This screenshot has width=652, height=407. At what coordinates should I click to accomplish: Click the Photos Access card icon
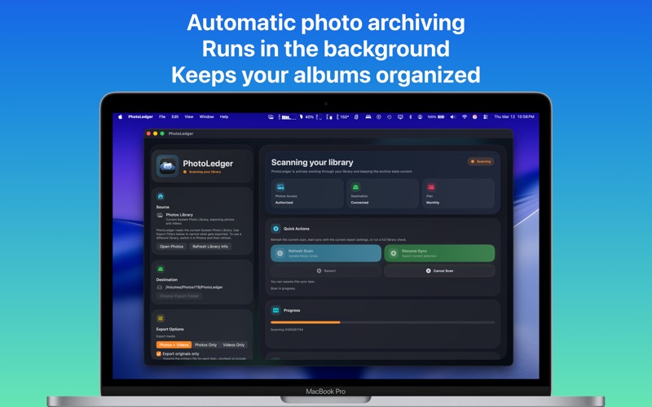280,187
